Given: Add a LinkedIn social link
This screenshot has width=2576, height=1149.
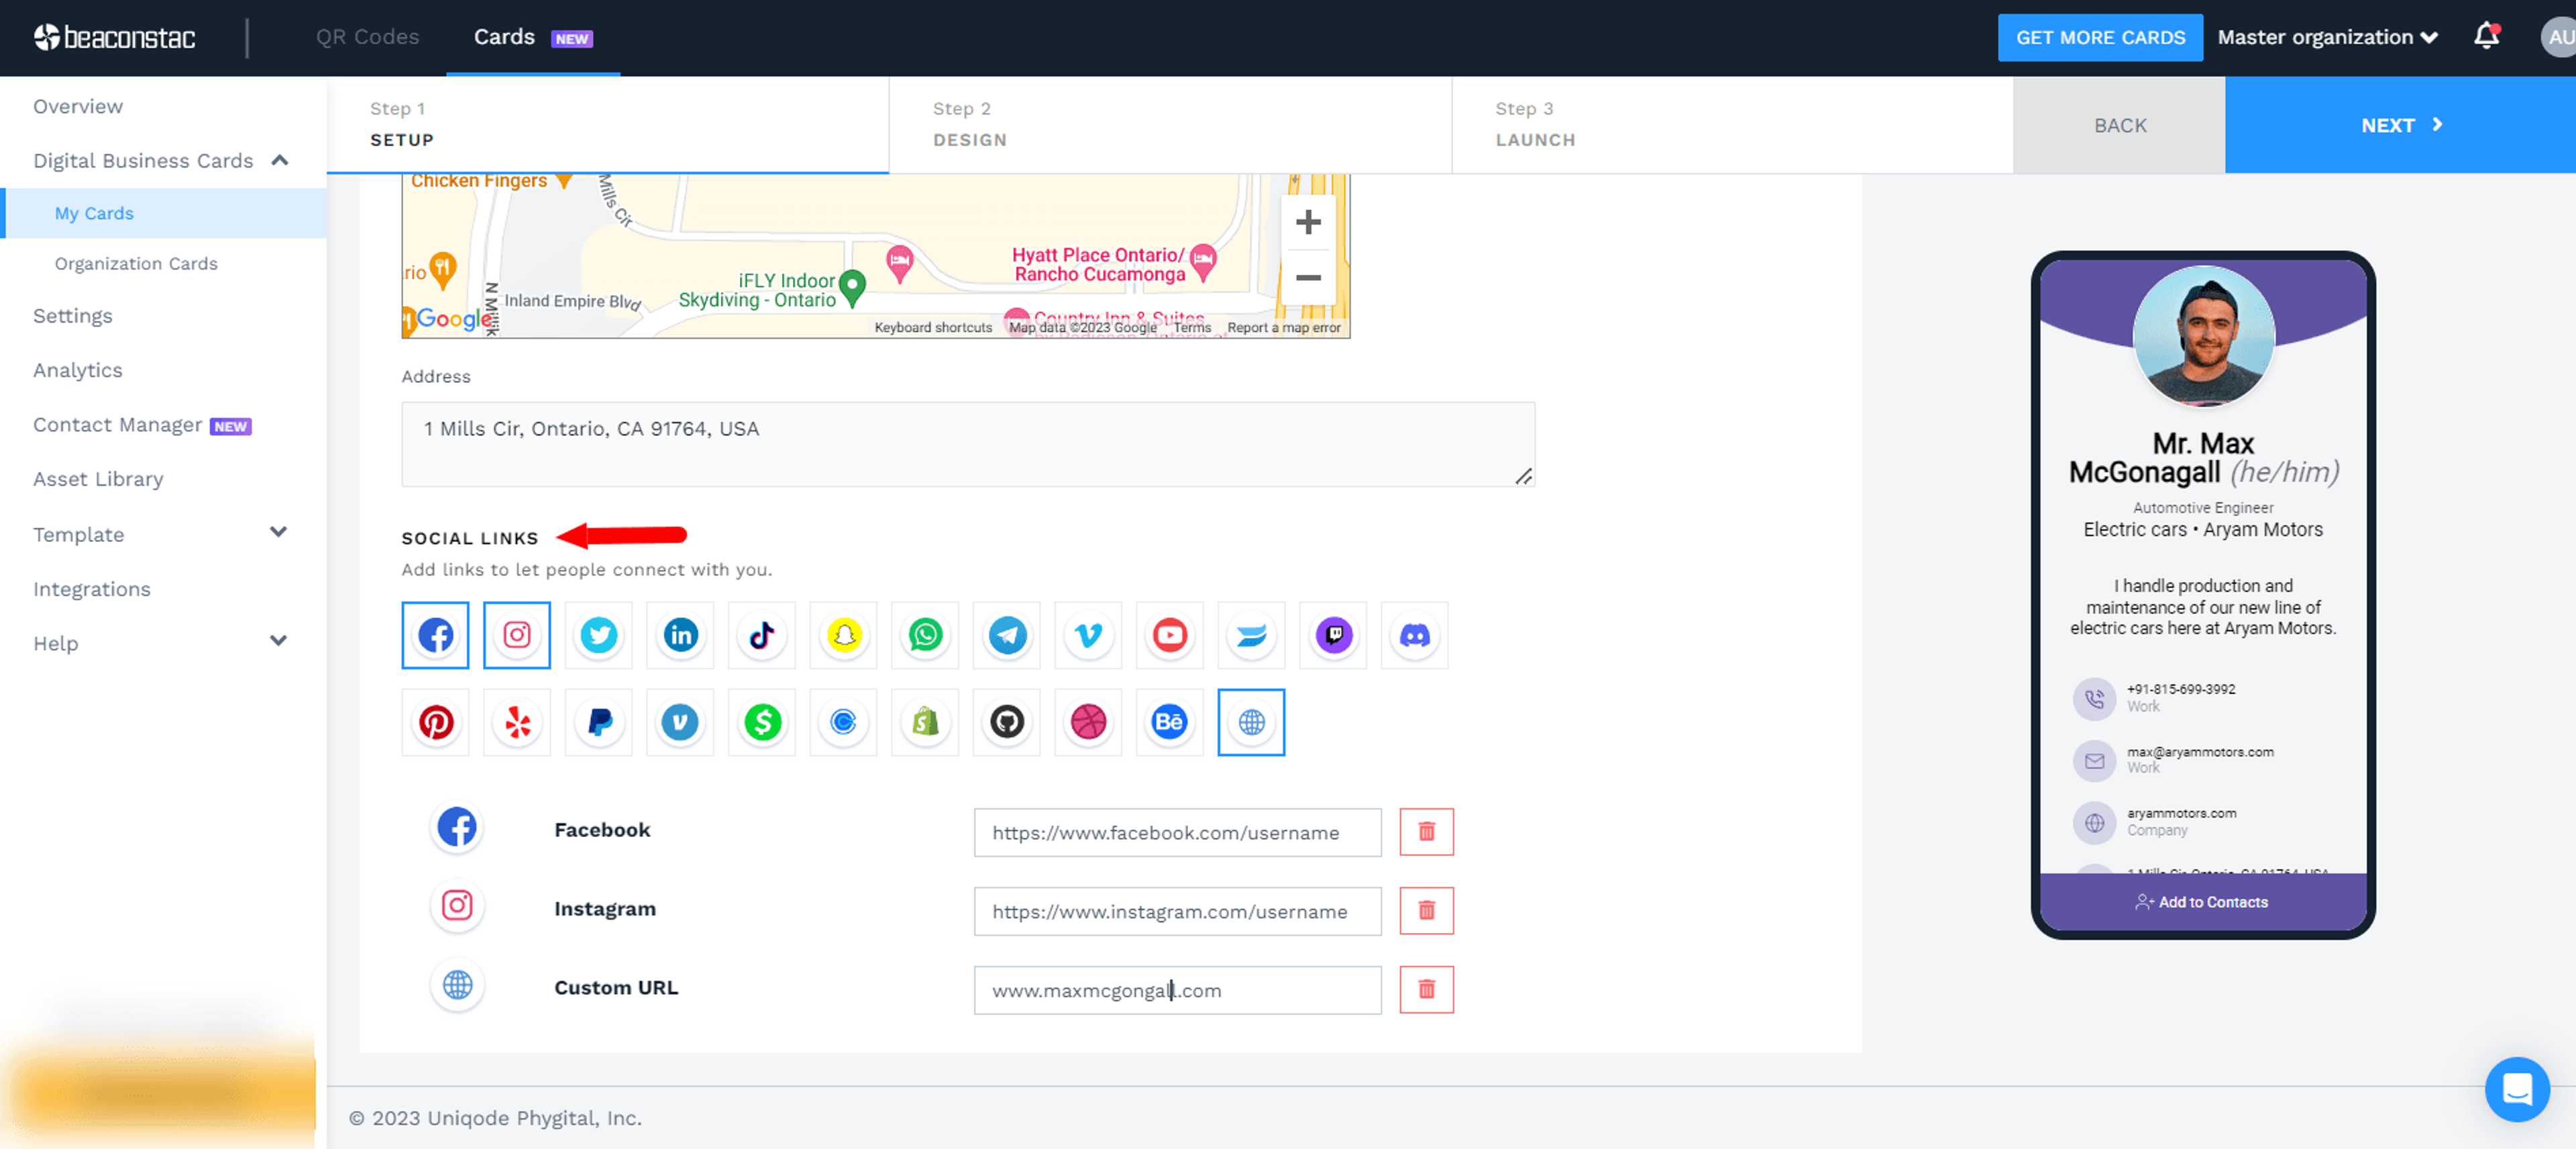Looking at the screenshot, I should coord(680,635).
